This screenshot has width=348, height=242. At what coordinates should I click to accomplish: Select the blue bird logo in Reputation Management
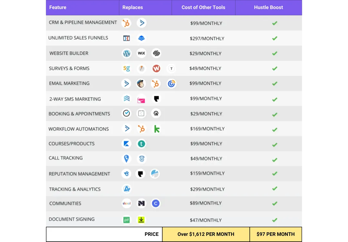pyautogui.click(x=126, y=174)
